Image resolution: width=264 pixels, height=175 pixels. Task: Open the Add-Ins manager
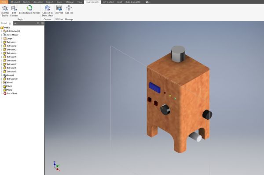[69, 10]
